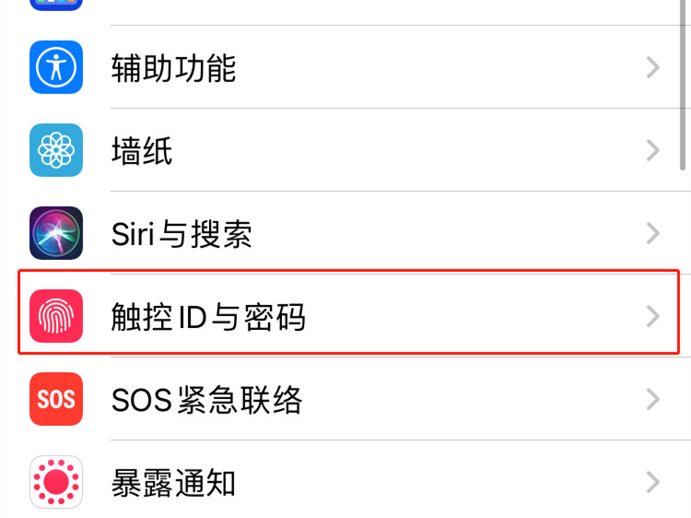This screenshot has height=518, width=691.
Task: Click chevron on 暴露通知 row
Action: (652, 482)
